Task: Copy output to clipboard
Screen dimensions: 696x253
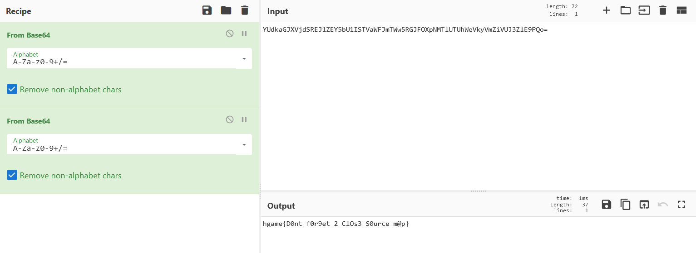Action: 626,205
